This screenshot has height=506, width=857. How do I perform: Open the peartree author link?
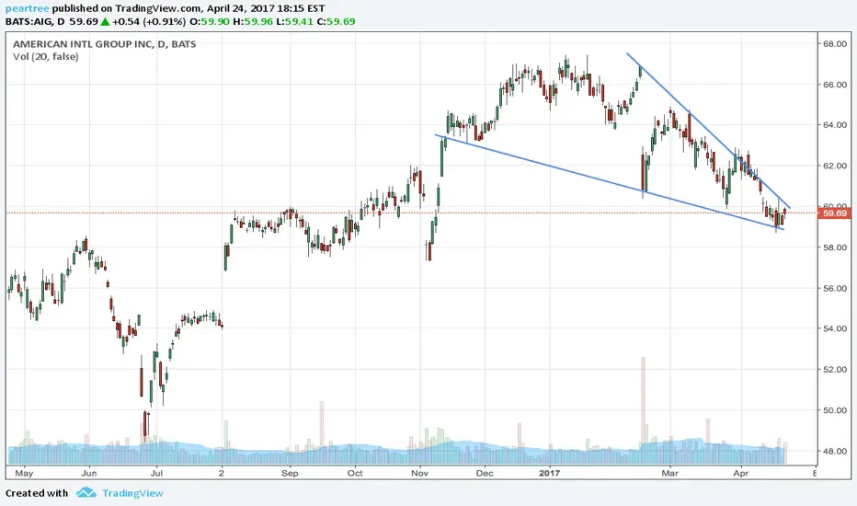point(28,9)
